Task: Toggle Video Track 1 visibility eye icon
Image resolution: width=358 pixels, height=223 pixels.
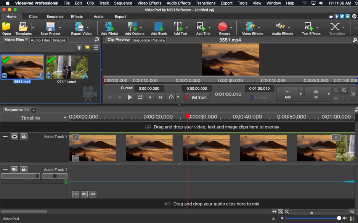Action: pyautogui.click(x=14, y=136)
